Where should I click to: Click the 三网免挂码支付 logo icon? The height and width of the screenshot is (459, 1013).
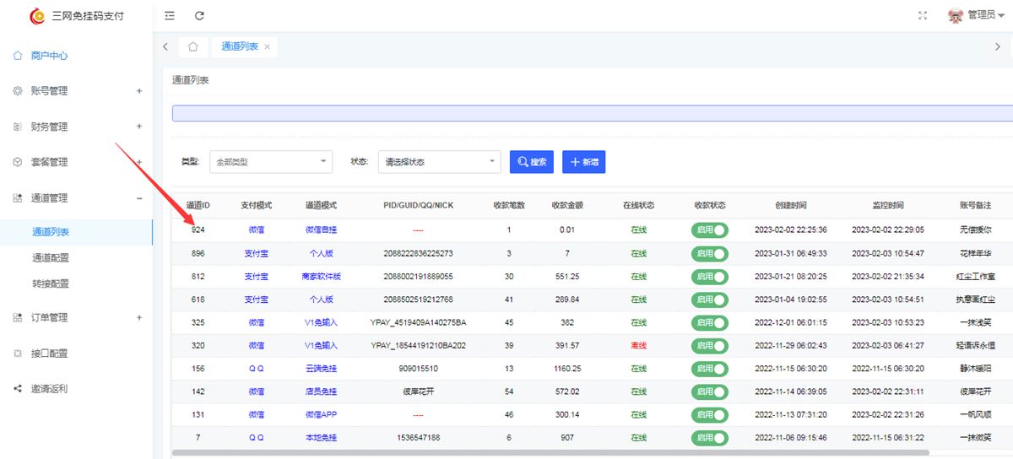[x=37, y=16]
